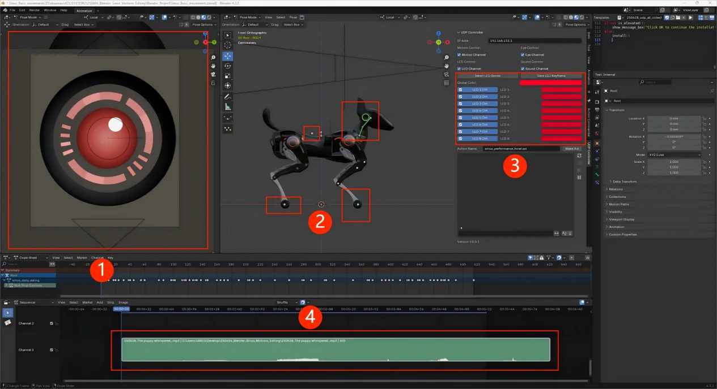This screenshot has height=389, width=717.
Task: Open Render properties tab icon
Action: [x=597, y=101]
